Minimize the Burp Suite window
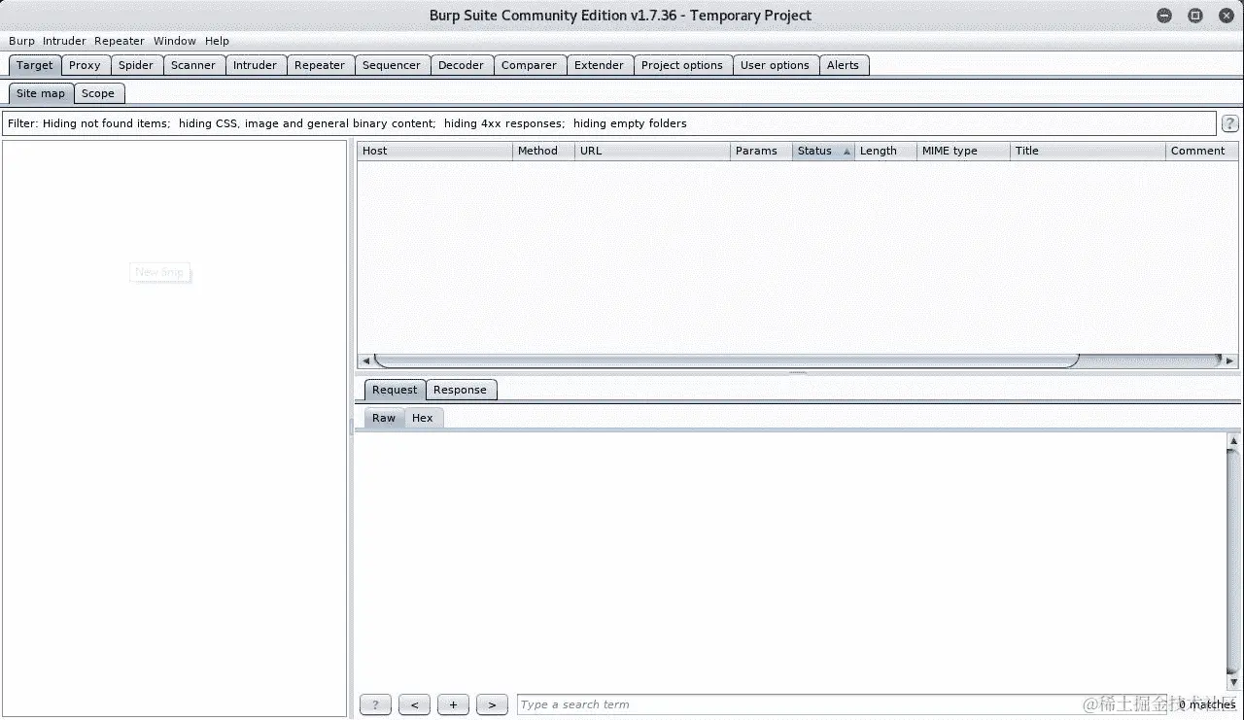 (x=1164, y=16)
